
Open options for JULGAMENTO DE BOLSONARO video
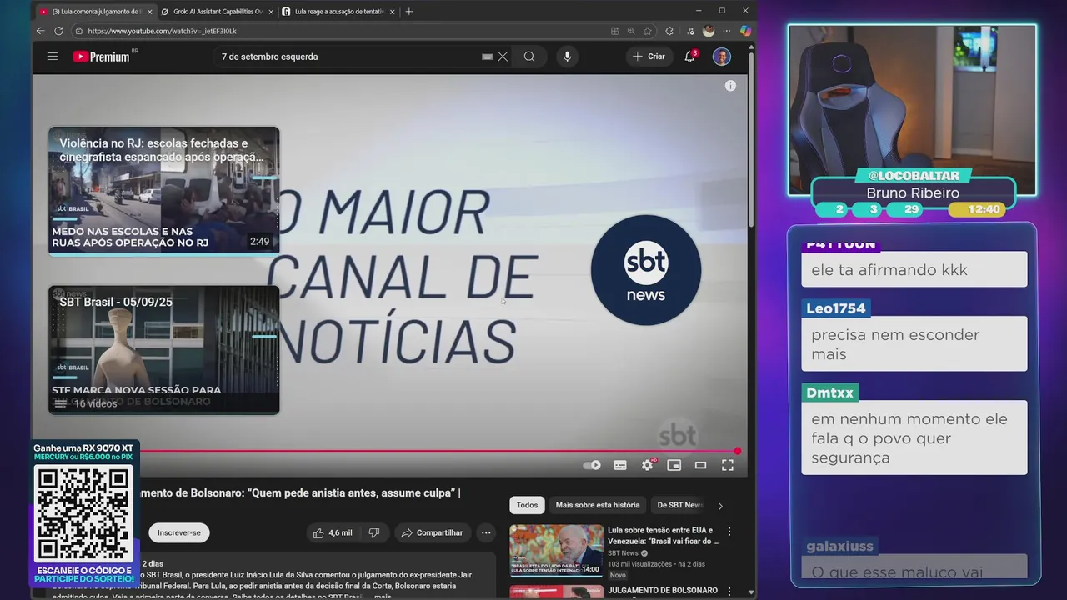(x=729, y=591)
